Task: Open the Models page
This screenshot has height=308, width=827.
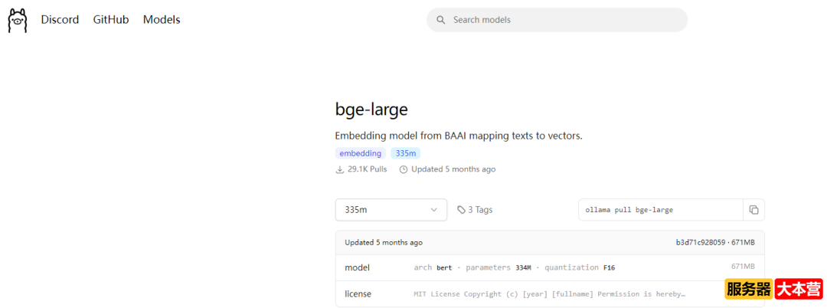Action: [162, 20]
